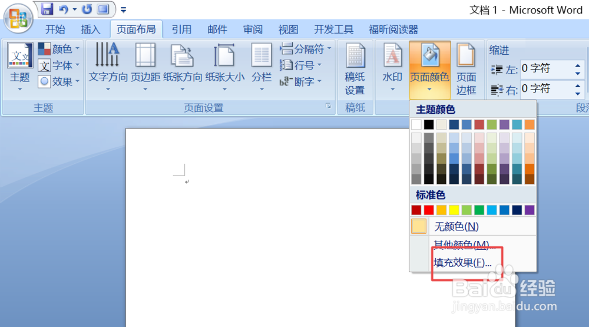Undo the last action
Viewport: 589px width, 327px height.
pos(64,9)
